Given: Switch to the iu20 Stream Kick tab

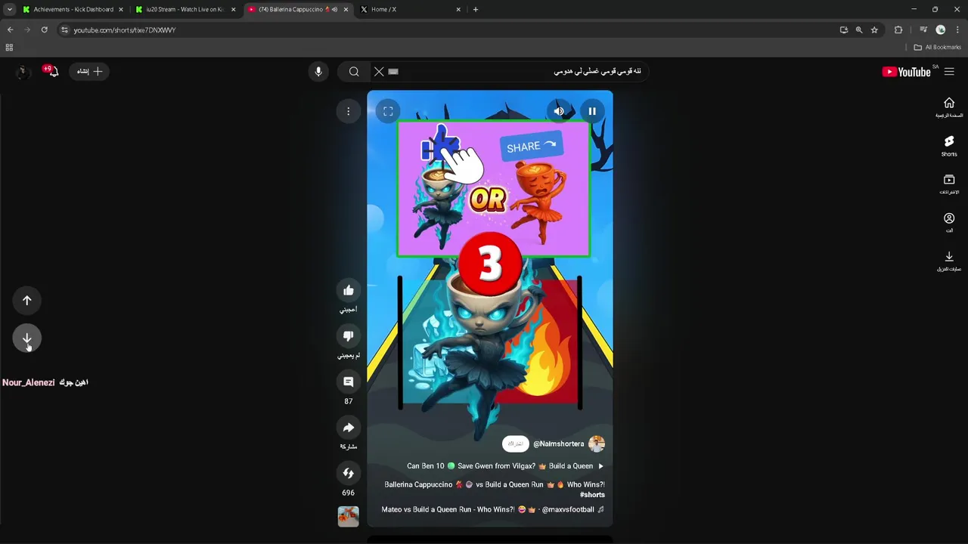Looking at the screenshot, I should [185, 9].
